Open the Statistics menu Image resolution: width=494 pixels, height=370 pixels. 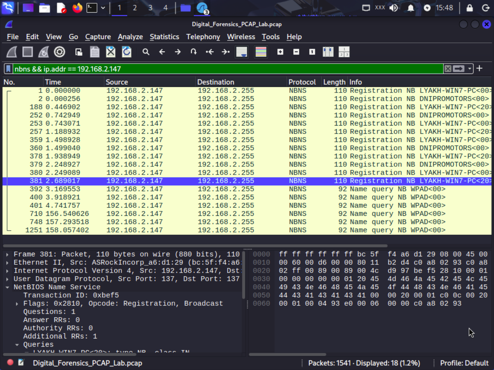pyautogui.click(x=164, y=37)
